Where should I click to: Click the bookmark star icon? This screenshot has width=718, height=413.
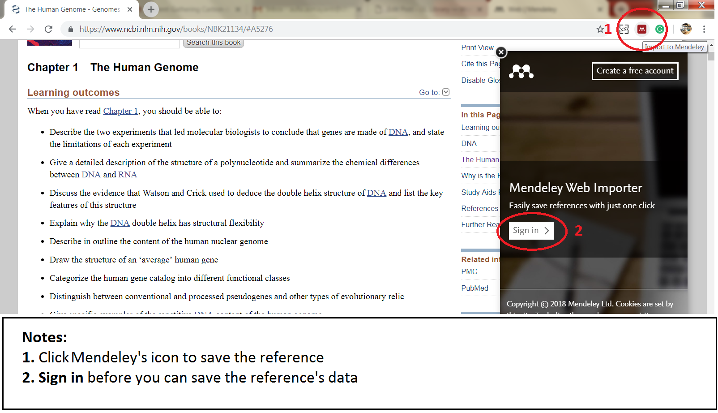click(600, 29)
